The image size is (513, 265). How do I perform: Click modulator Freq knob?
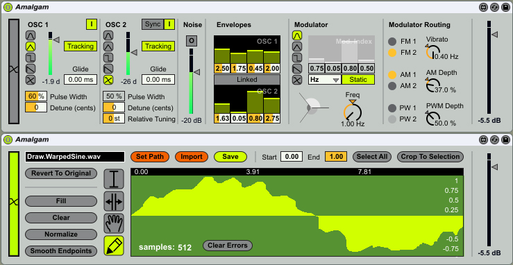click(353, 112)
